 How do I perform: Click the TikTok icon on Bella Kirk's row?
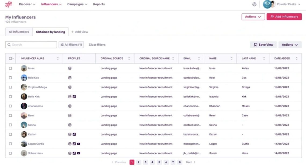[74, 96]
